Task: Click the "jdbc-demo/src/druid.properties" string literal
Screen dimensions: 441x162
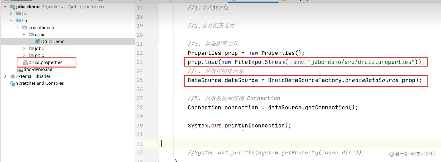Action: tap(361, 62)
